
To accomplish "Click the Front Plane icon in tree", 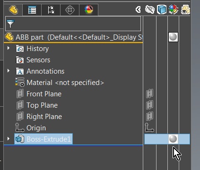I will pyautogui.click(x=20, y=93).
